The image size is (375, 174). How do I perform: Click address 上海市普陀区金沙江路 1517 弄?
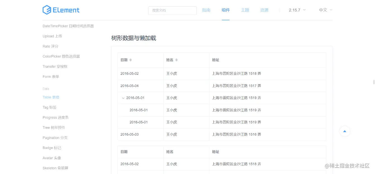click(237, 86)
